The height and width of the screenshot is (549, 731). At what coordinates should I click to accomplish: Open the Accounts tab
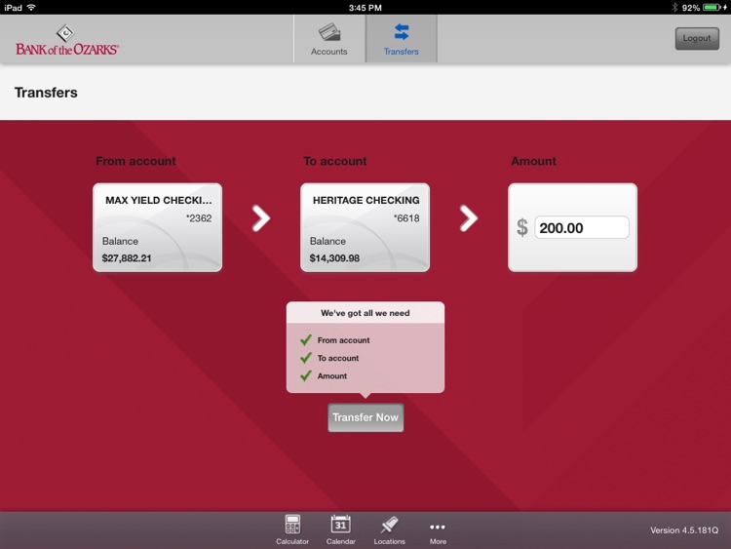point(329,39)
